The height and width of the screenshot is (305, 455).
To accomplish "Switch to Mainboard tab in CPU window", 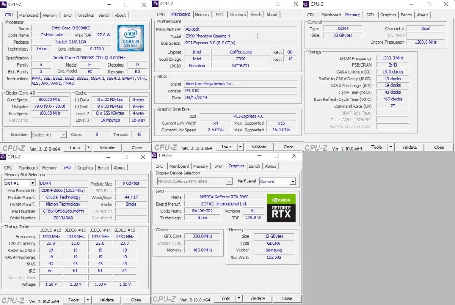I will (x=29, y=15).
